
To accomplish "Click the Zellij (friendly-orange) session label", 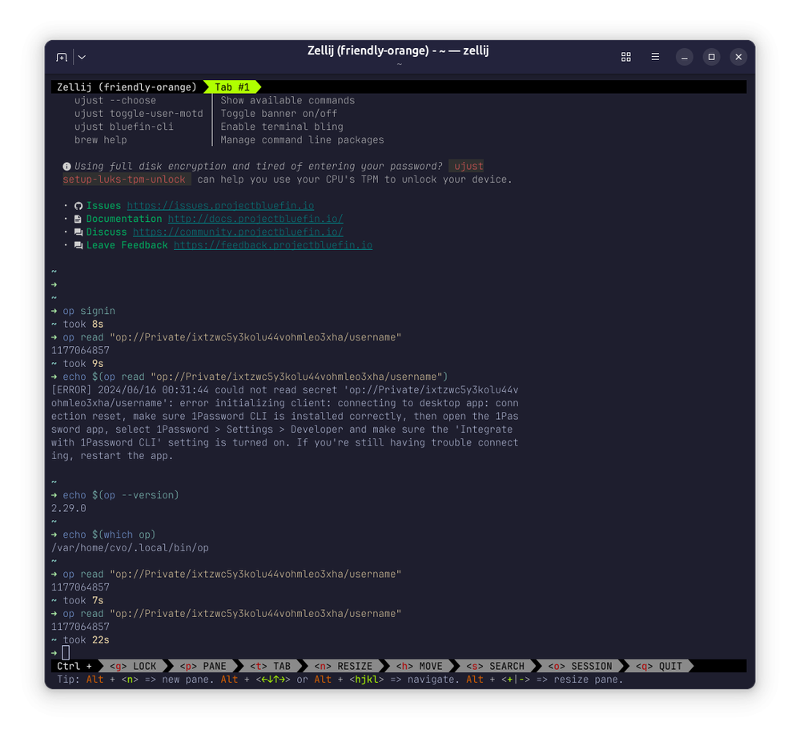I will pos(127,87).
